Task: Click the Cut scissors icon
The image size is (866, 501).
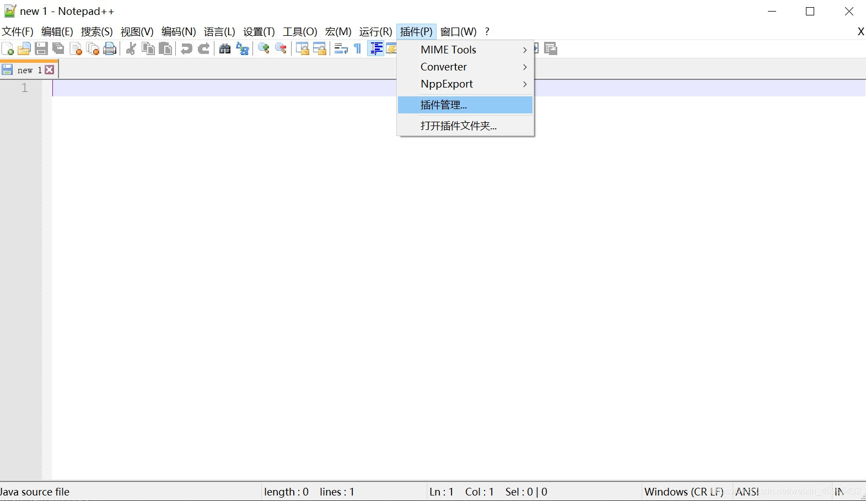Action: [x=131, y=49]
